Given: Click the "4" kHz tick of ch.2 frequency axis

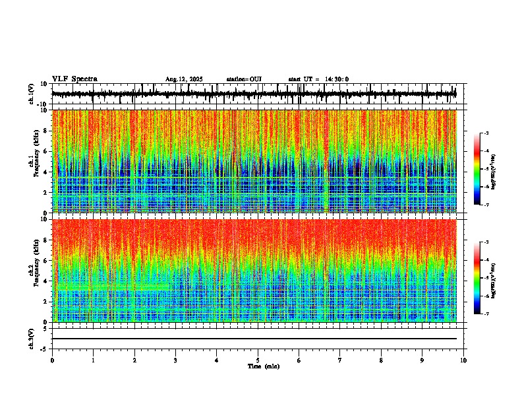Looking at the screenshot, I should pyautogui.click(x=45, y=281).
